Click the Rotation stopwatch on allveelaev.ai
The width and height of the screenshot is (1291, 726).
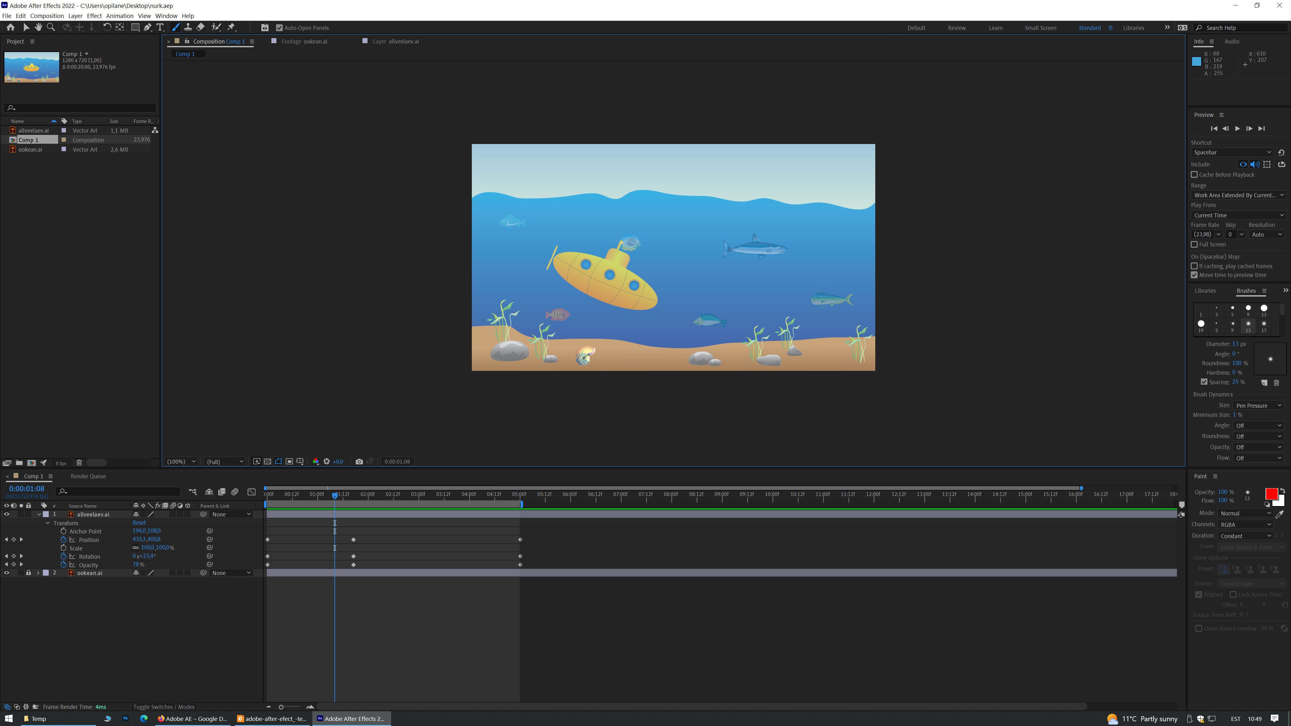[x=64, y=556]
